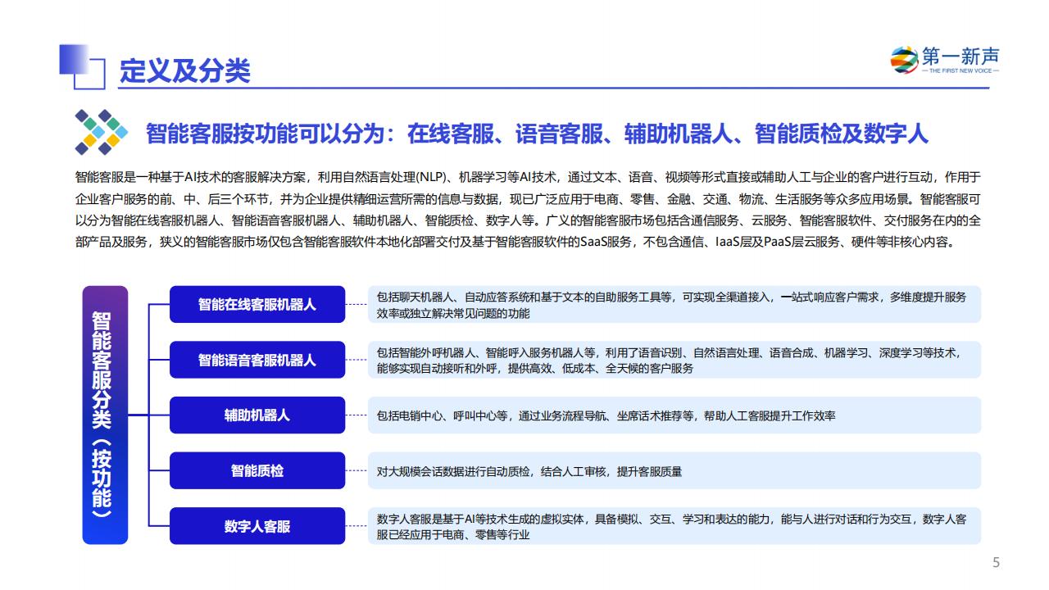Select the 智能质检 box
The image size is (1049, 590).
[257, 471]
